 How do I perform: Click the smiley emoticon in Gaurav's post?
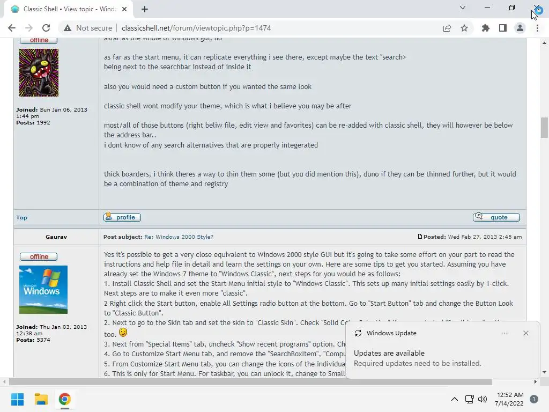tap(123, 332)
